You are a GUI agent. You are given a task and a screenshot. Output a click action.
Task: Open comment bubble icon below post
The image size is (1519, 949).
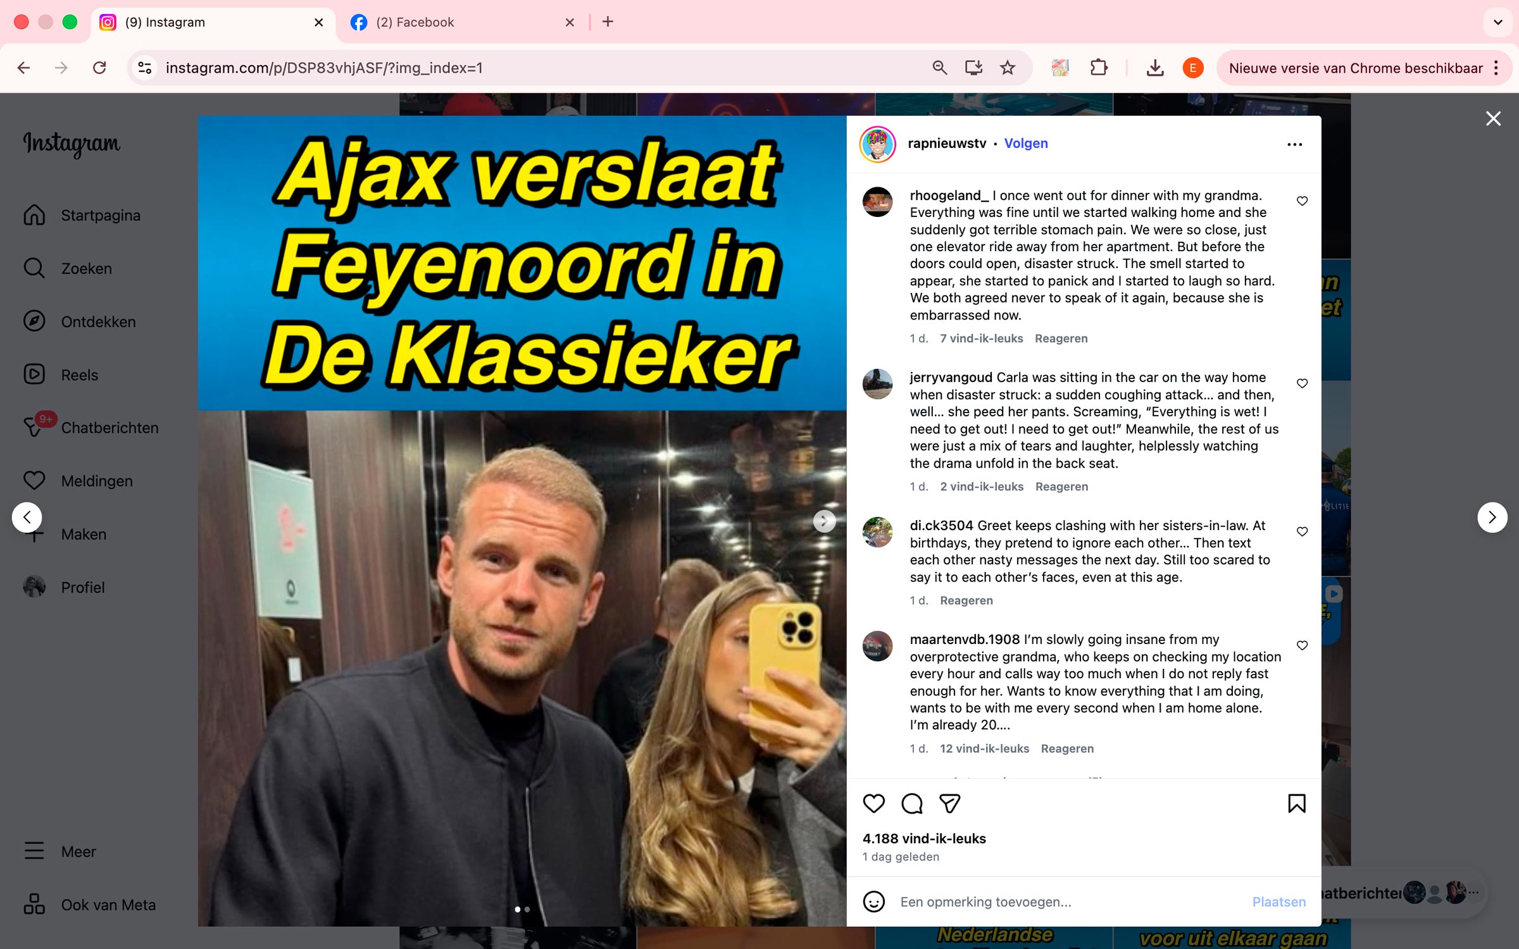point(911,803)
